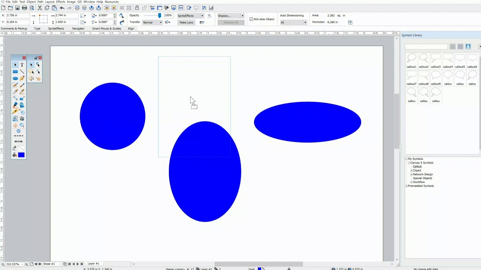The height and width of the screenshot is (270, 481).
Task: Click the pointing hand tool in the small palette
Action: [38, 78]
